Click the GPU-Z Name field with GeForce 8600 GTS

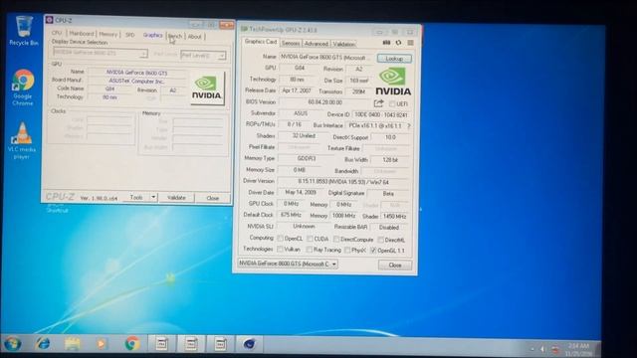(326, 58)
